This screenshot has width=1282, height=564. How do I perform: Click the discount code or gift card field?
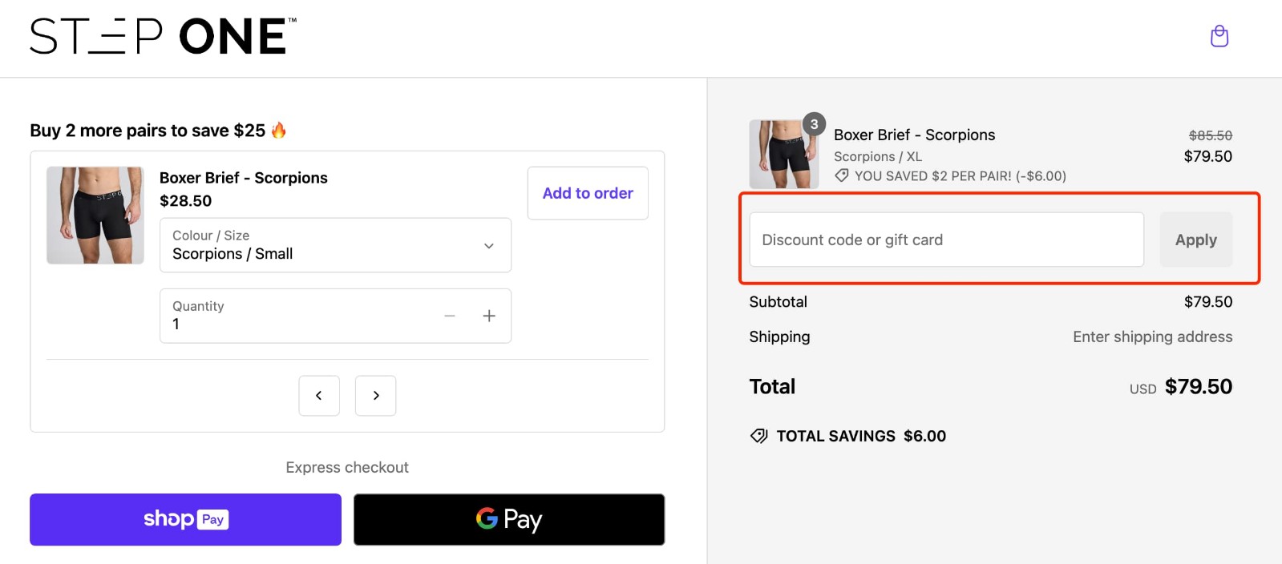tap(945, 239)
